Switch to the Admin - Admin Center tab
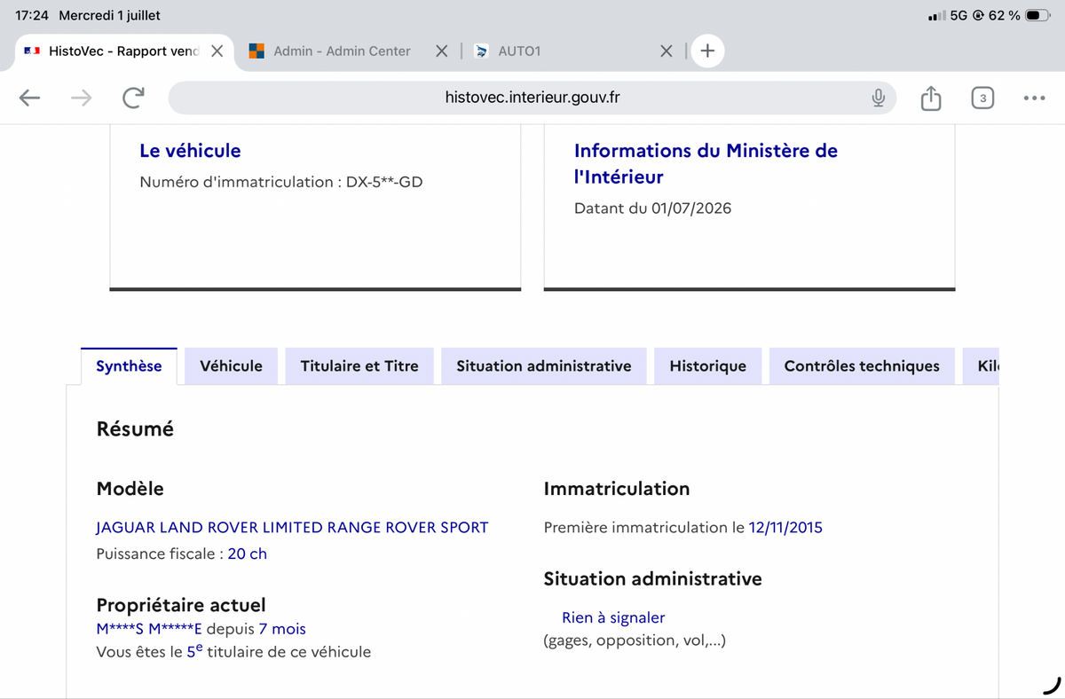Image resolution: width=1065 pixels, height=699 pixels. [x=342, y=51]
